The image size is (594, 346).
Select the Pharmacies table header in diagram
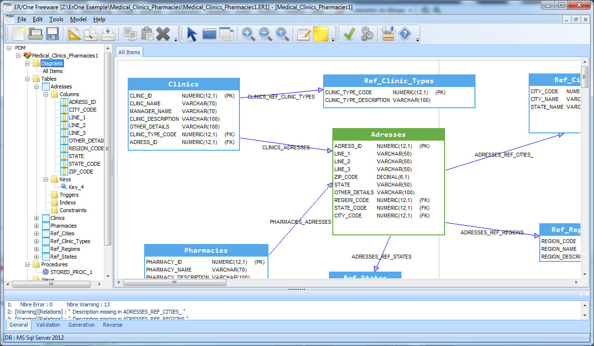pos(206,250)
